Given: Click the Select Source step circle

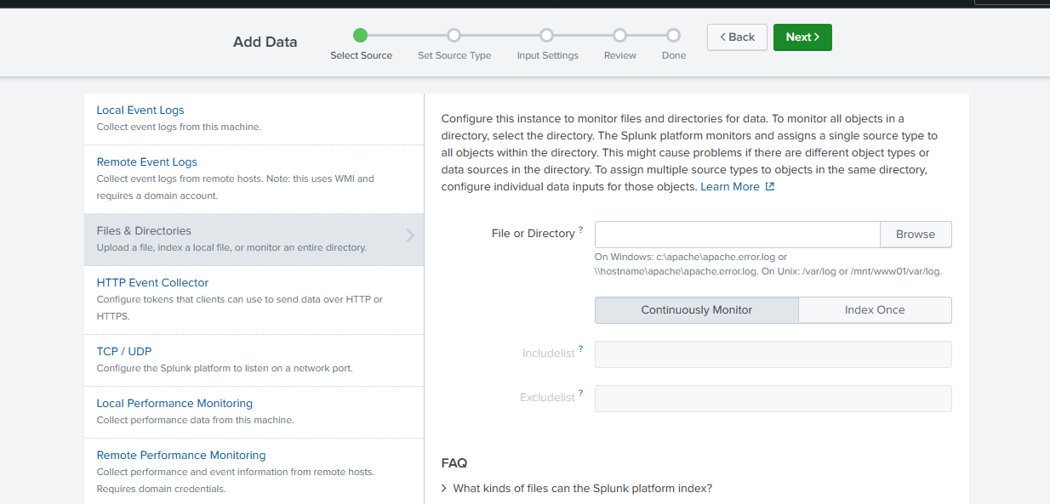Looking at the screenshot, I should [361, 36].
